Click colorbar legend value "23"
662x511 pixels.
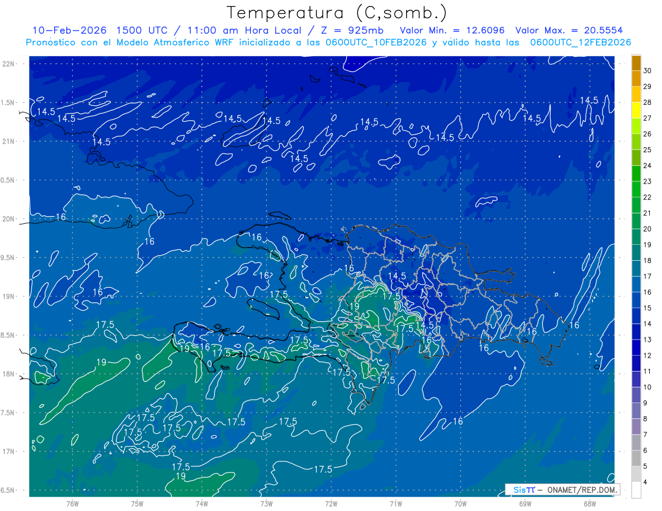click(x=647, y=181)
